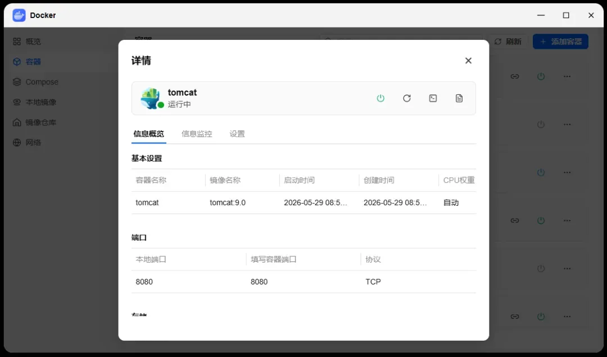Click the 填写容器端口 column header
The image size is (607, 357).
[273, 259]
